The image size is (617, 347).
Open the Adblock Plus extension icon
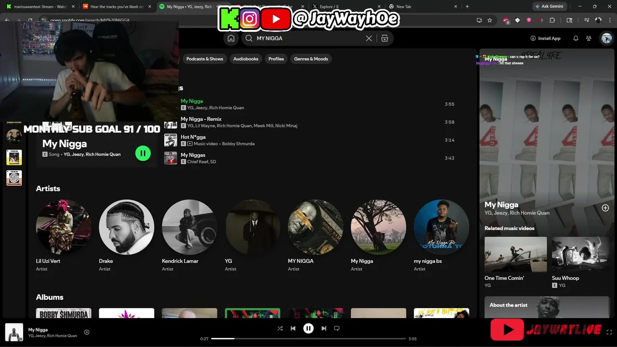point(506,20)
